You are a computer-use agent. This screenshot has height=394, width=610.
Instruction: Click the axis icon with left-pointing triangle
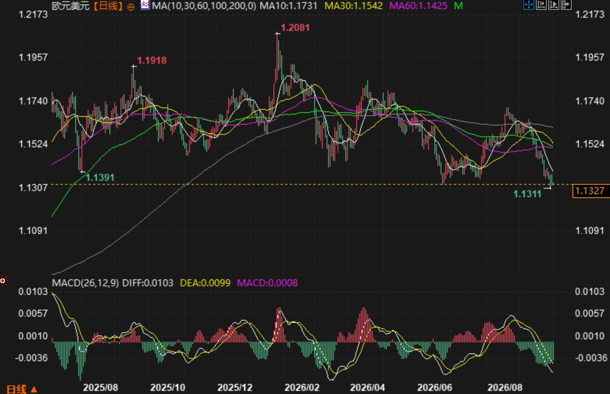tap(541, 5)
